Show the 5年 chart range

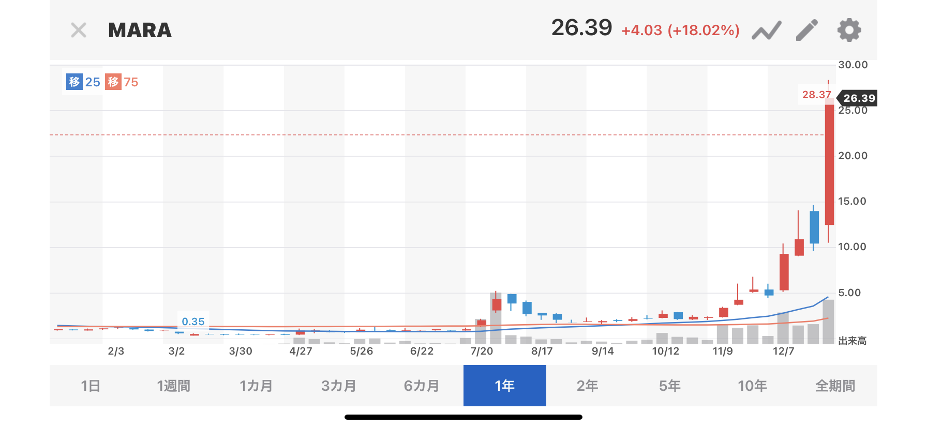click(670, 386)
